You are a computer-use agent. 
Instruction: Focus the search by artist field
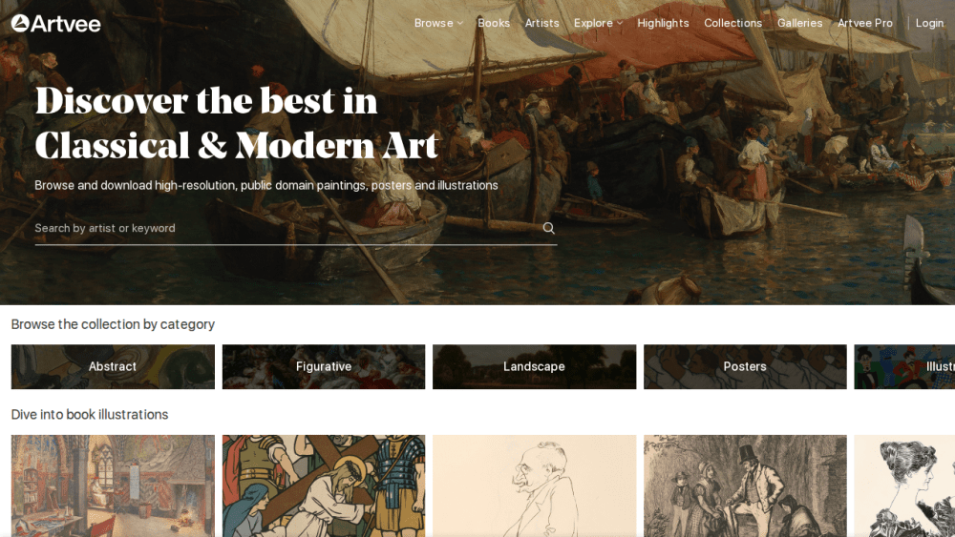coord(286,228)
